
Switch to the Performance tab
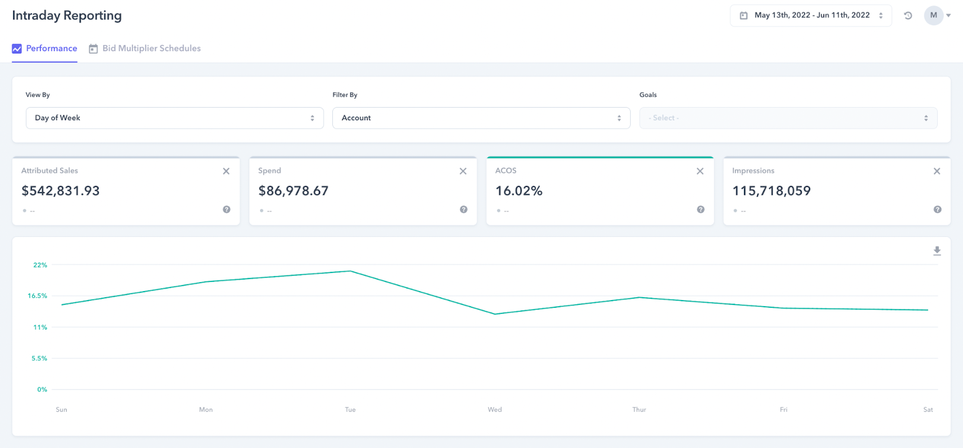click(45, 49)
